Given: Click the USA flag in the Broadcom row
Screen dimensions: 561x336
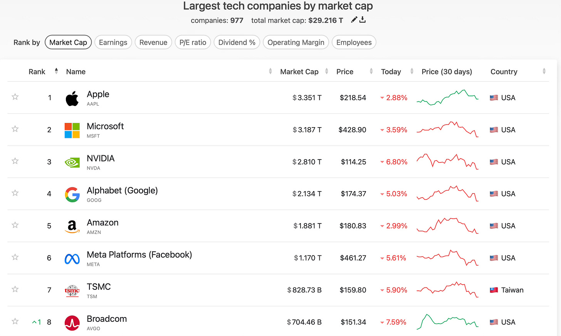Looking at the screenshot, I should (x=494, y=322).
